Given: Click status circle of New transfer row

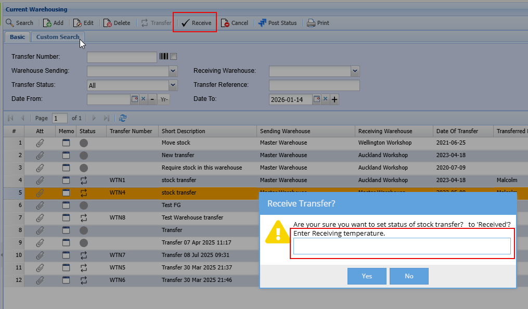Looking at the screenshot, I should 84,156.
